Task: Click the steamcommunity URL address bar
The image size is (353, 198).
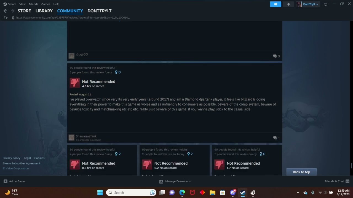Action: coord(73,18)
